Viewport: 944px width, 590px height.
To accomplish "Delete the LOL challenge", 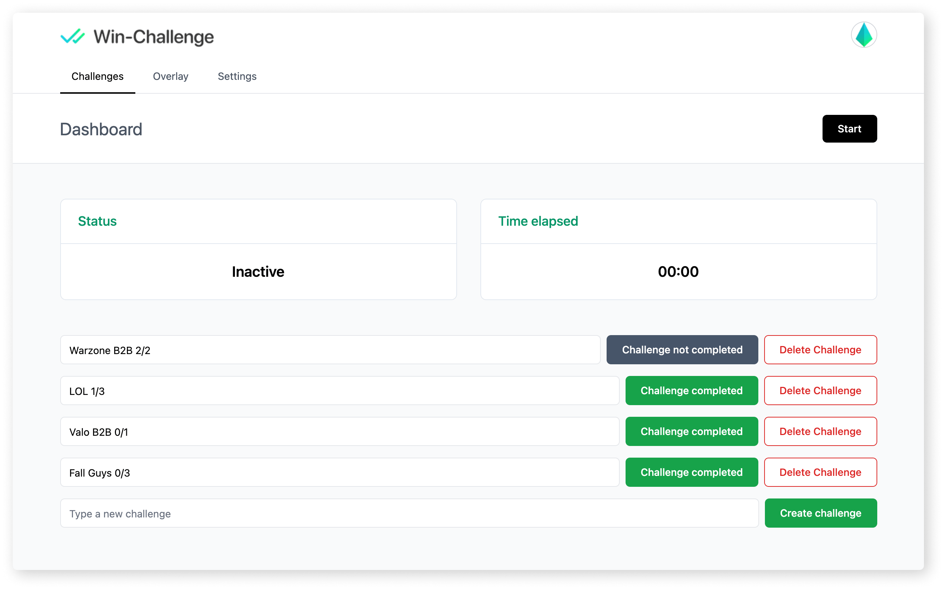I will pyautogui.click(x=820, y=390).
